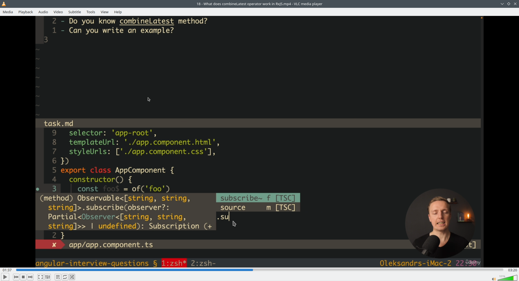Screen dimensions: 519x281
Task: Open the Subtitle menu
Action: pos(75,12)
